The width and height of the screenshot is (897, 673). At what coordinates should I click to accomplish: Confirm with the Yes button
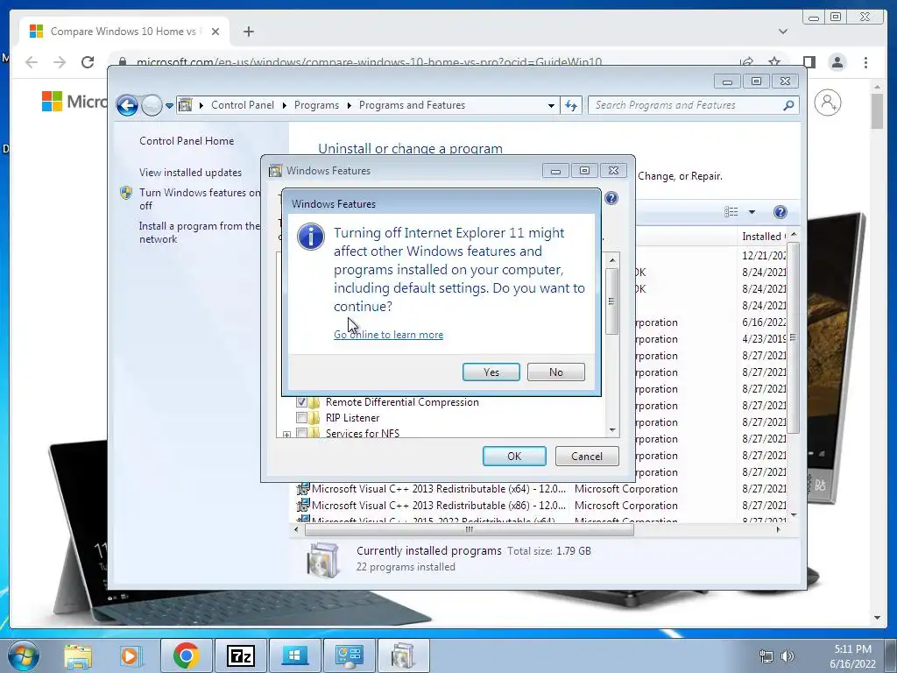coord(491,372)
